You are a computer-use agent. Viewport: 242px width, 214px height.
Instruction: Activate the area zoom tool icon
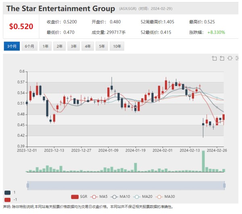(214, 58)
